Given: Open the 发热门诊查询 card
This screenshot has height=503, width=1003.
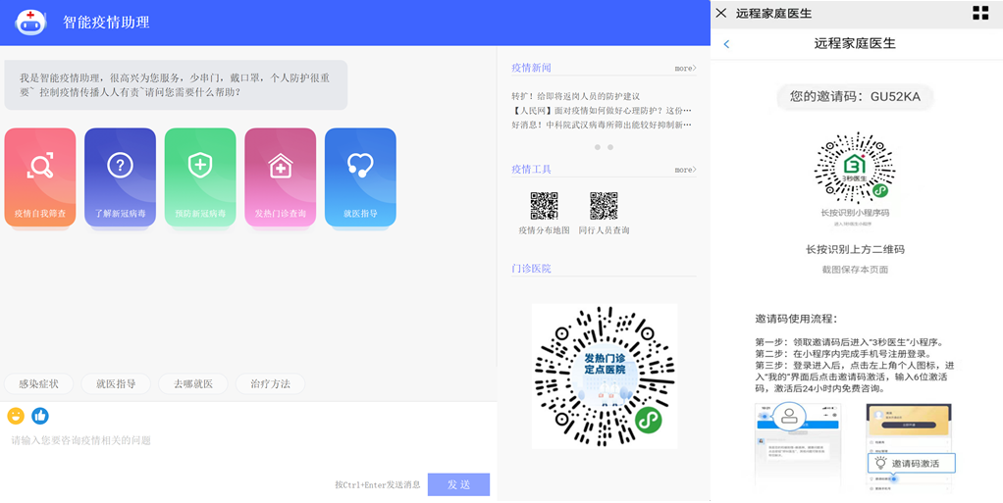Looking at the screenshot, I should 280,177.
